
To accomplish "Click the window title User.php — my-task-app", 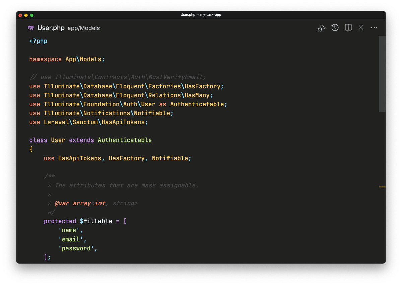I will (x=201, y=15).
